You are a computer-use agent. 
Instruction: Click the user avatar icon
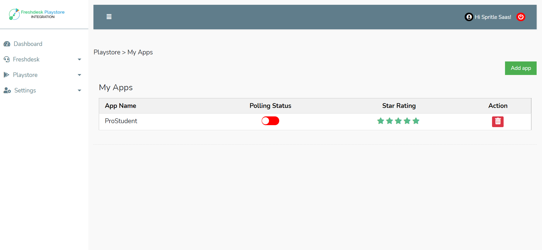(x=469, y=17)
